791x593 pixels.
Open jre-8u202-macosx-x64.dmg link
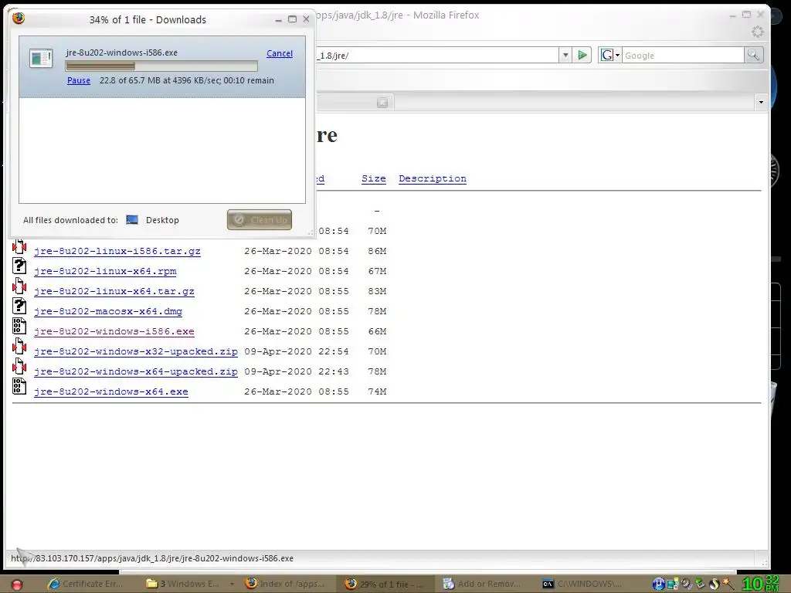coord(108,312)
